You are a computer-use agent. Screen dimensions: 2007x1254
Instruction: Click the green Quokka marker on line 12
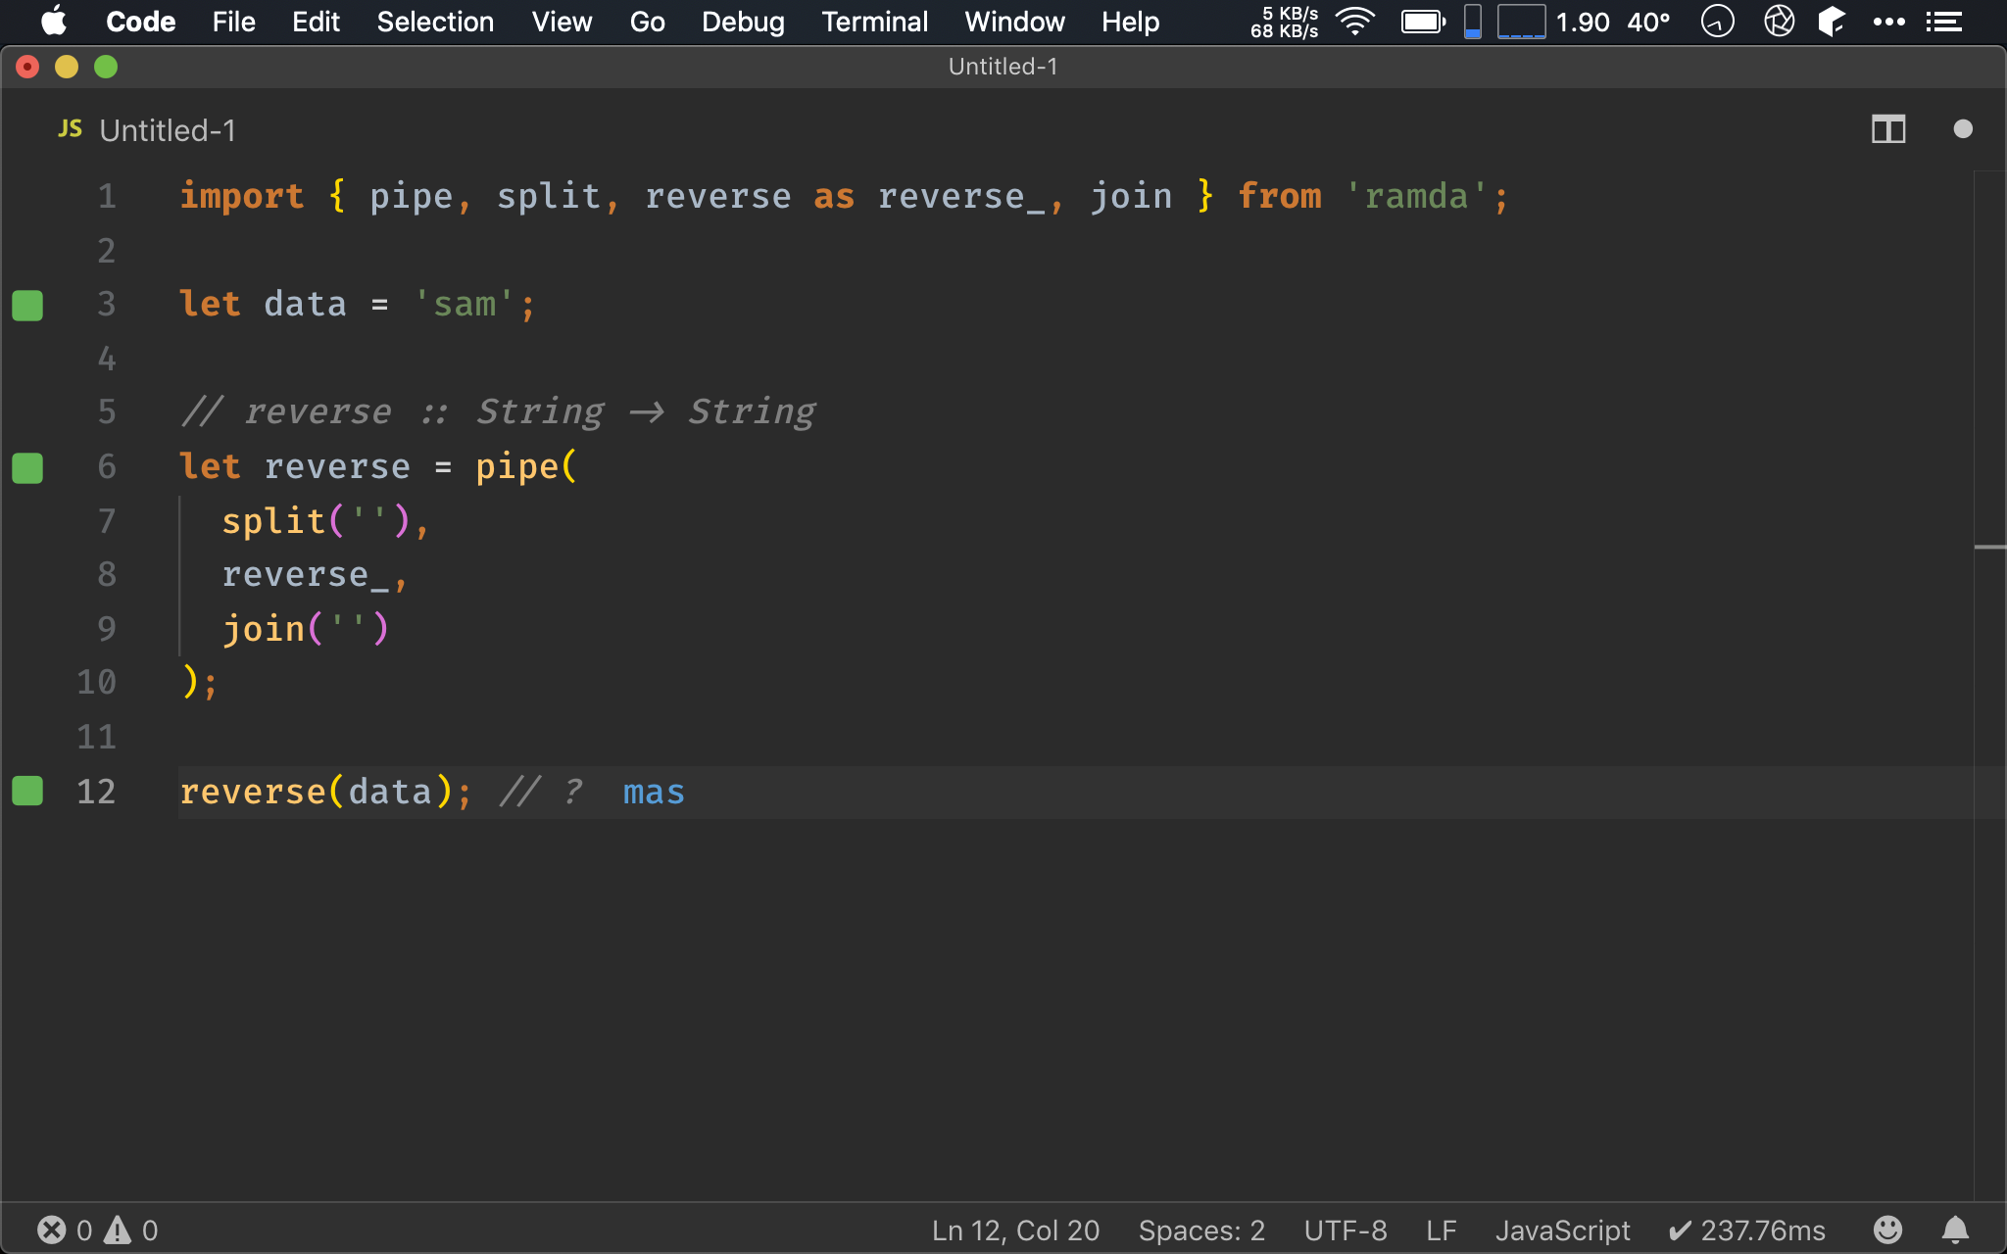pos(27,791)
